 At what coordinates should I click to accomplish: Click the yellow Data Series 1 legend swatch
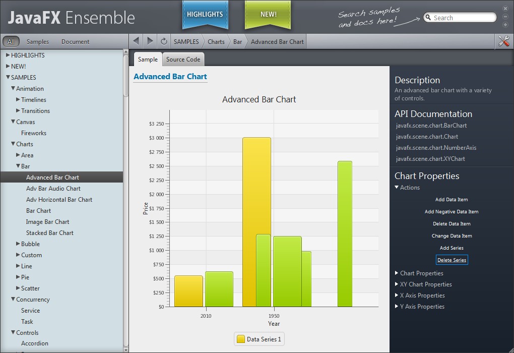click(x=241, y=339)
